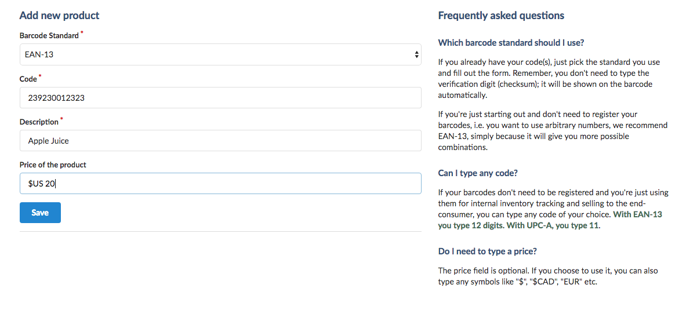The image size is (697, 310).
Task: Focus the Description field containing Apple Juice
Action: (x=220, y=141)
